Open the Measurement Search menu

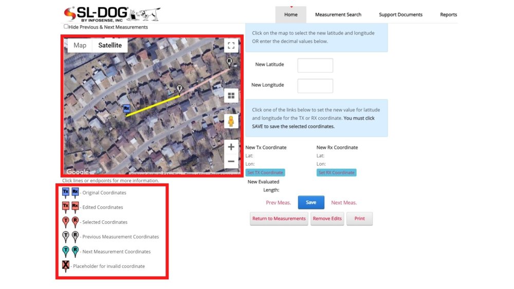(x=338, y=14)
